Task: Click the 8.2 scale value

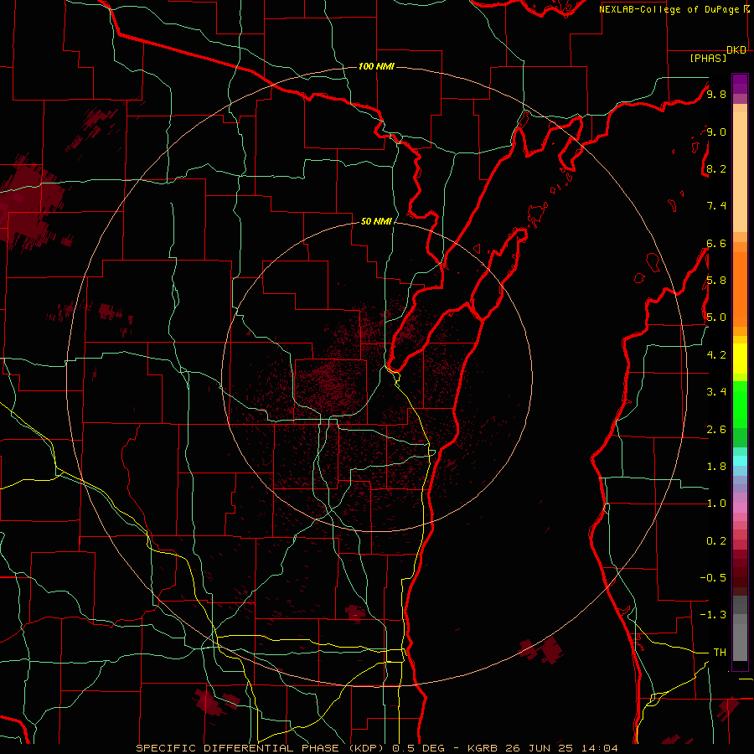Action: 716,168
